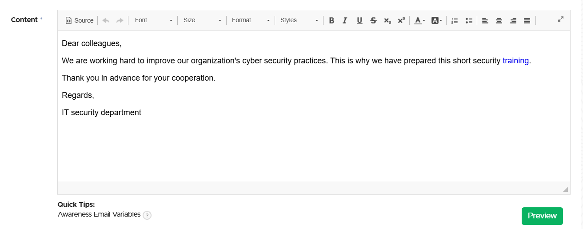Align text to the left
This screenshot has height=229, width=583.
pos(485,20)
